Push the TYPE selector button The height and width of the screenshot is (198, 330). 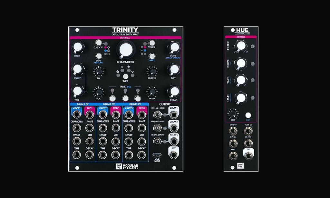(x=125, y=76)
